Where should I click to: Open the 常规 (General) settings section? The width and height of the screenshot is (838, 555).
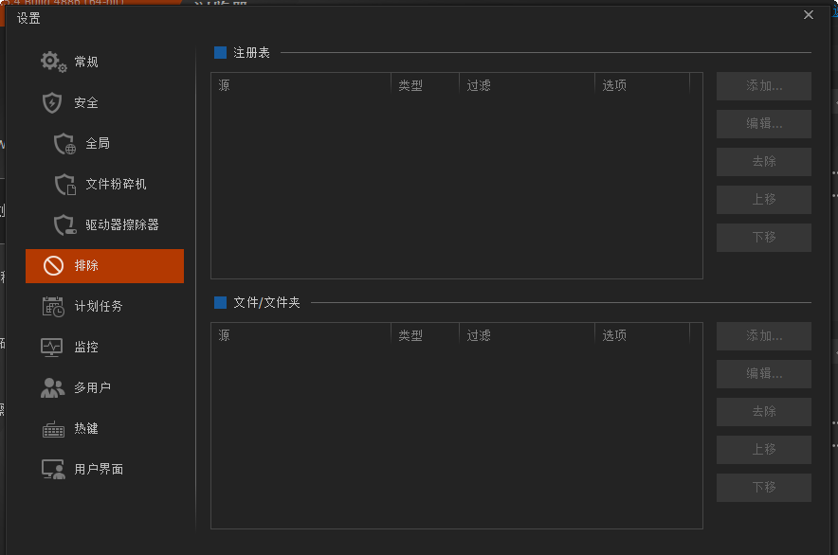(x=80, y=61)
